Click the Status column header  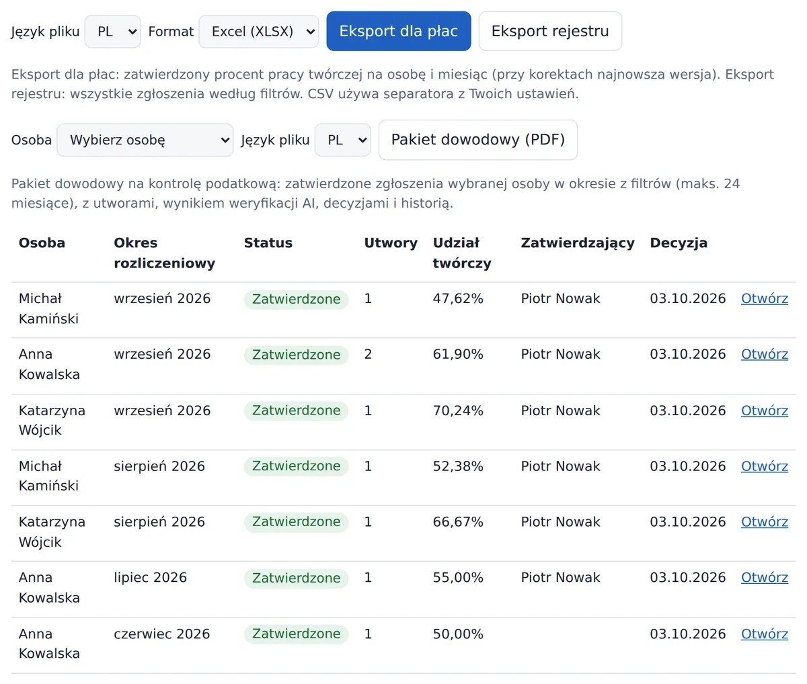pyautogui.click(x=268, y=243)
